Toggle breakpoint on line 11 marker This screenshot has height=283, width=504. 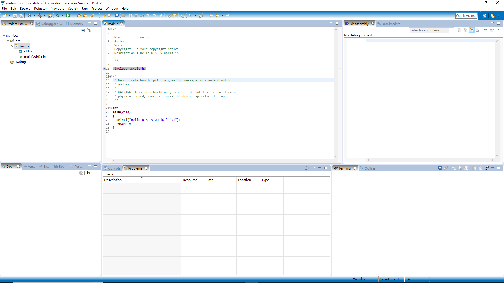(104, 68)
